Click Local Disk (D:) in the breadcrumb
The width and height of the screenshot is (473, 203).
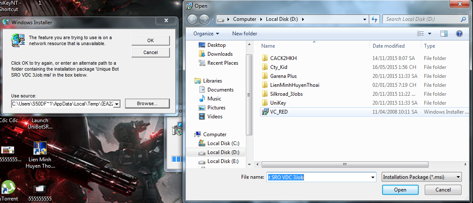click(282, 19)
